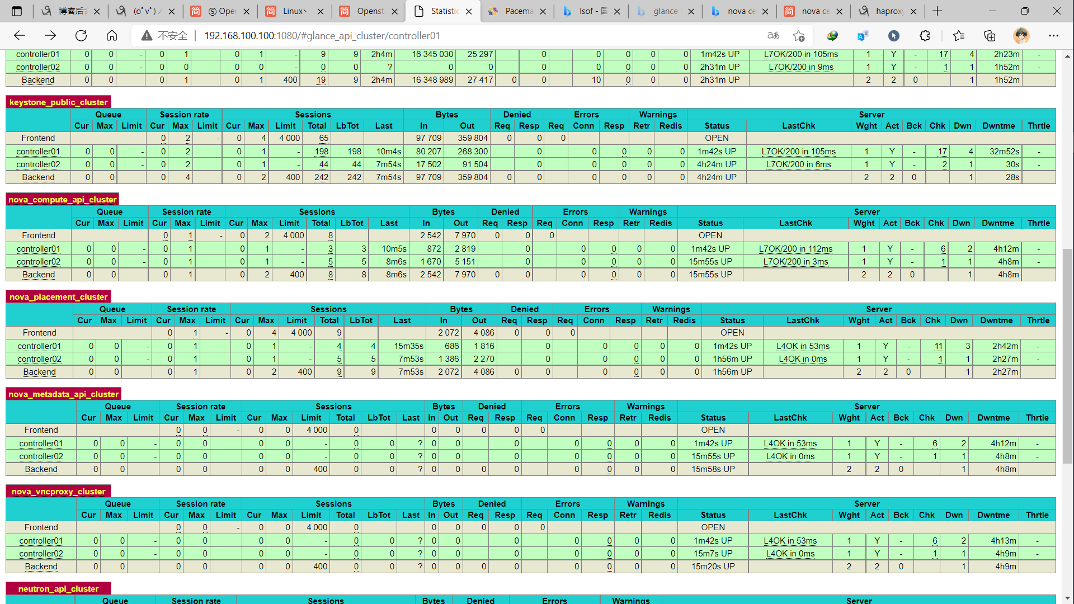Click the browser refresh icon
The width and height of the screenshot is (1074, 604).
pos(81,36)
